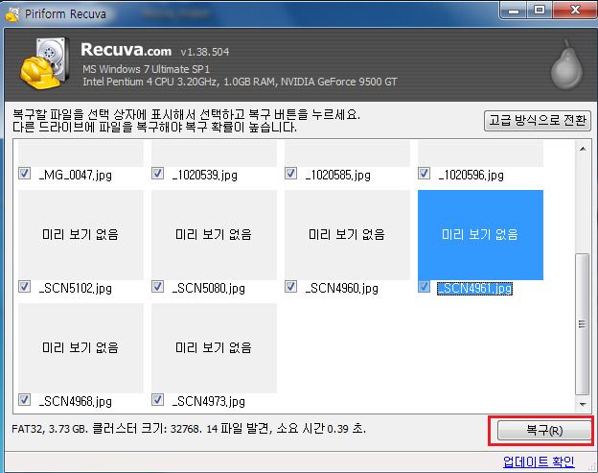The image size is (598, 473).
Task: Click the vertical scrollbar thumb
Action: 583,324
